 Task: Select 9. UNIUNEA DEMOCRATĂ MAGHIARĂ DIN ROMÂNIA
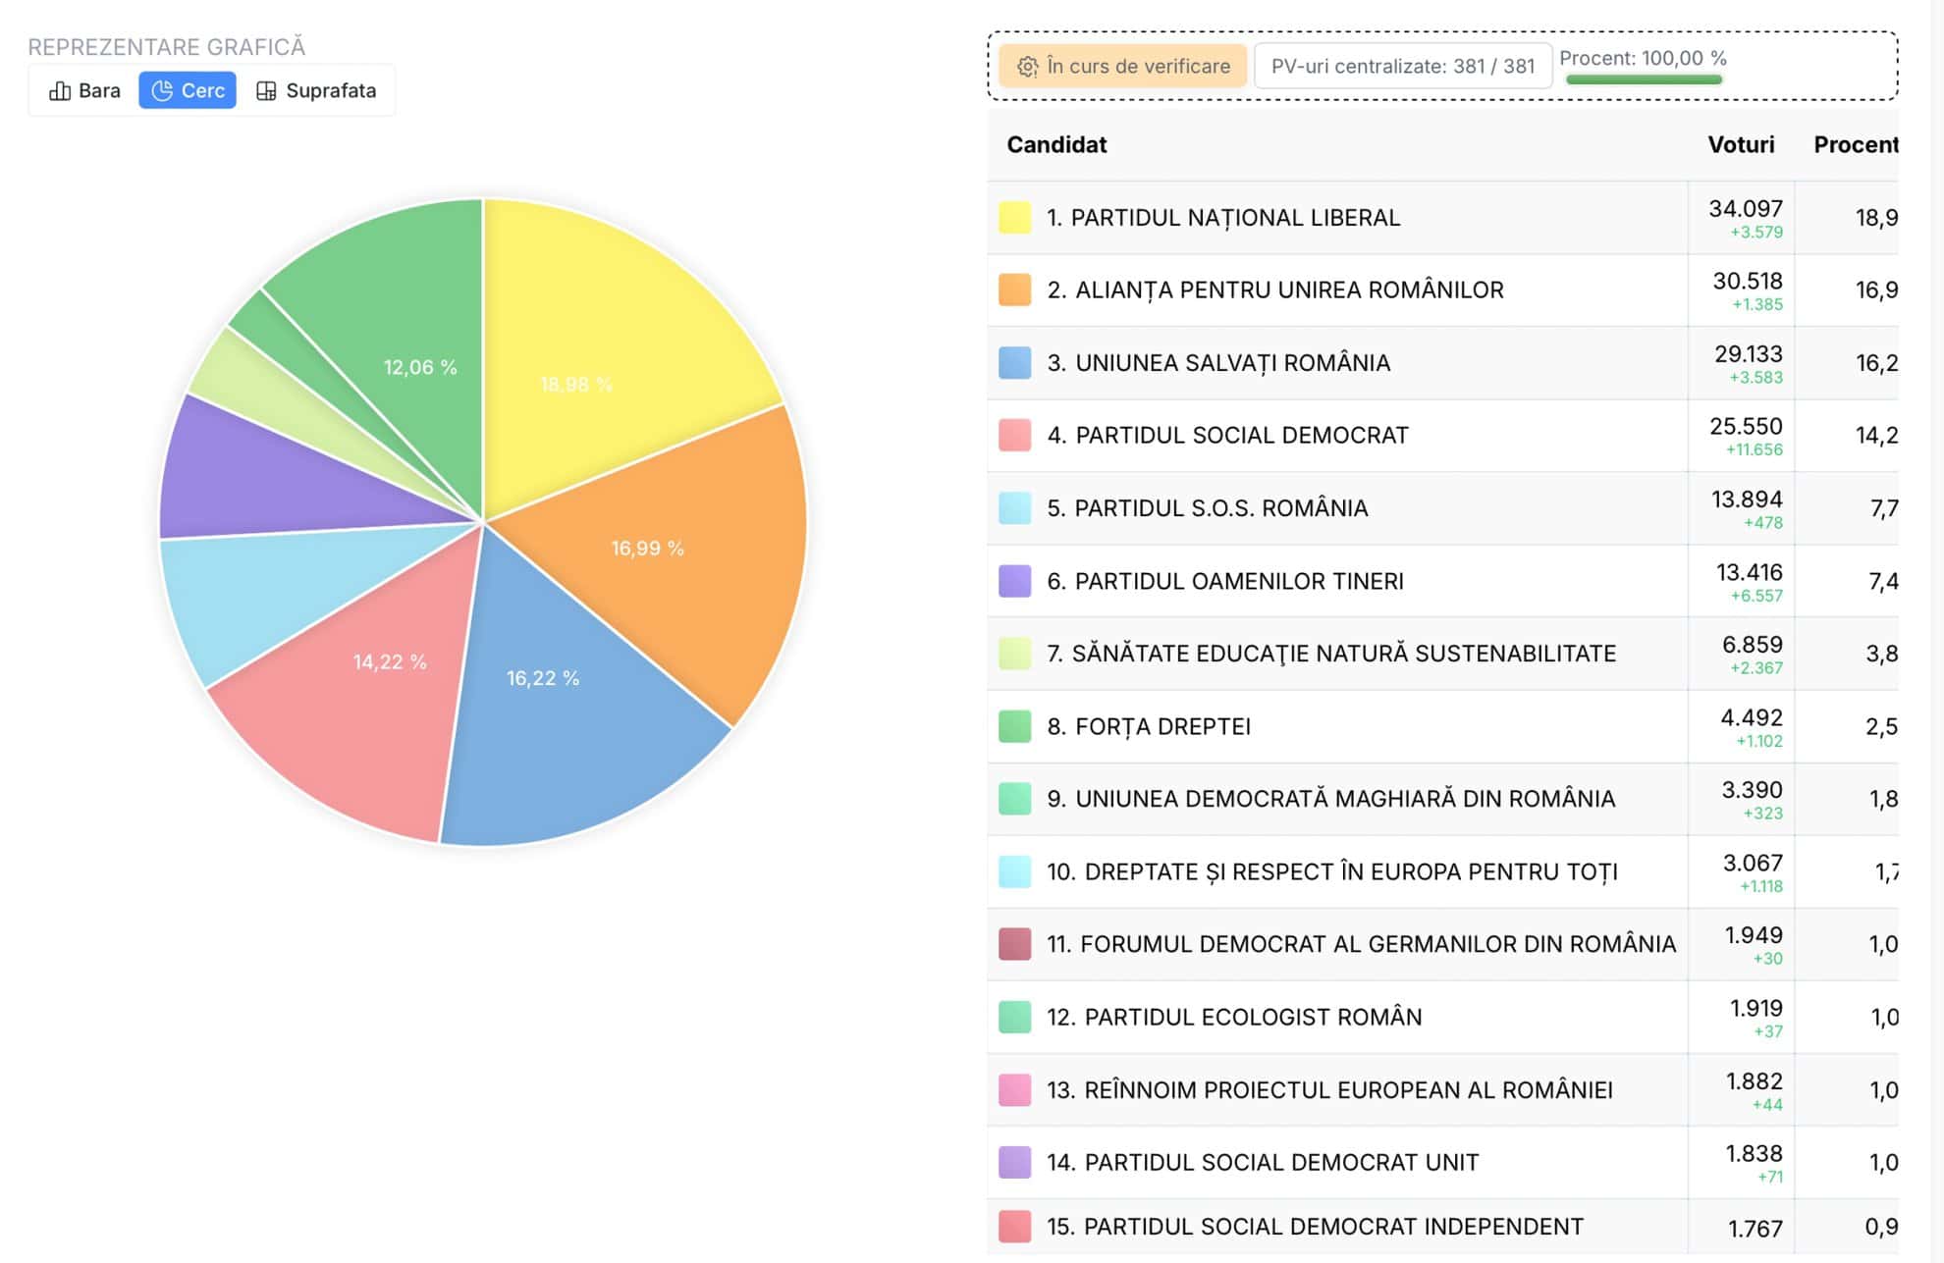[x=1442, y=799]
